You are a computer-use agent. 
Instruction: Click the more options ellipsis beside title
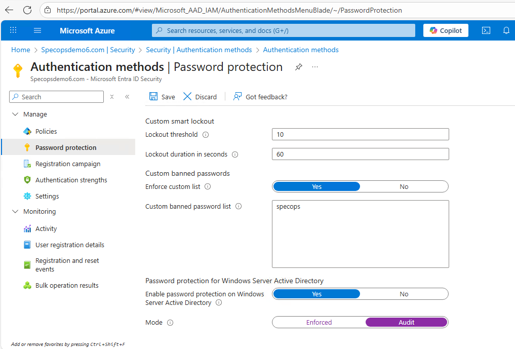[x=315, y=67]
